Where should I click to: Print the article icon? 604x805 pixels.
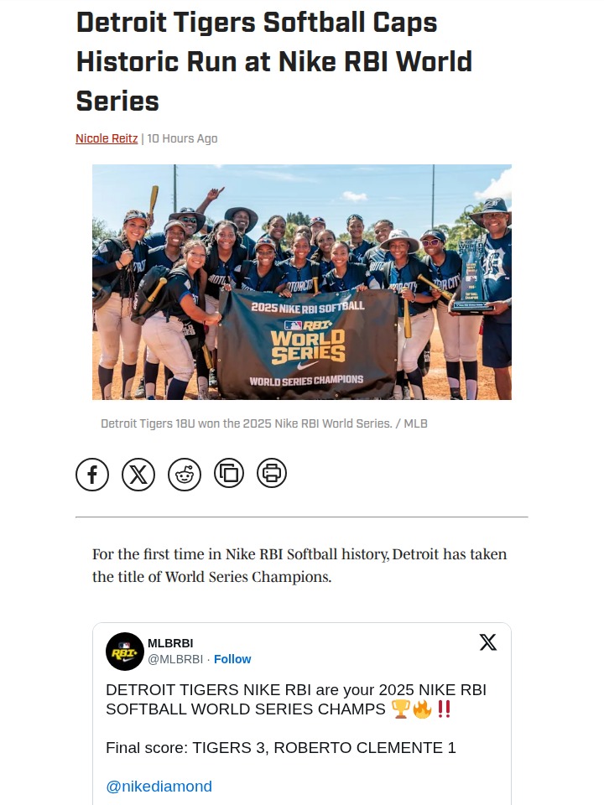pos(272,473)
